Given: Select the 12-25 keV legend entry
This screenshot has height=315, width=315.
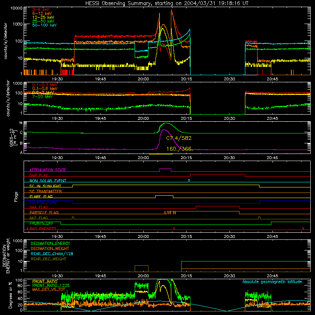Looking at the screenshot, I should pyautogui.click(x=43, y=17).
